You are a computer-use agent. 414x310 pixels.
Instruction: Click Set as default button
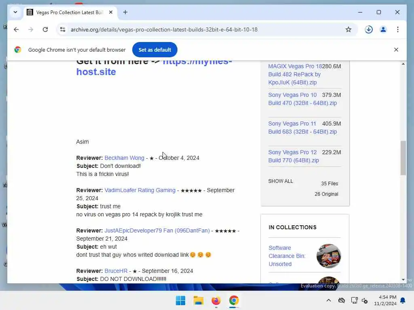[155, 50]
